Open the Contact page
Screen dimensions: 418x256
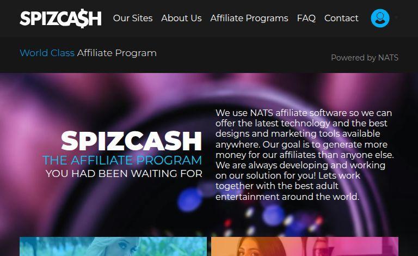(341, 18)
